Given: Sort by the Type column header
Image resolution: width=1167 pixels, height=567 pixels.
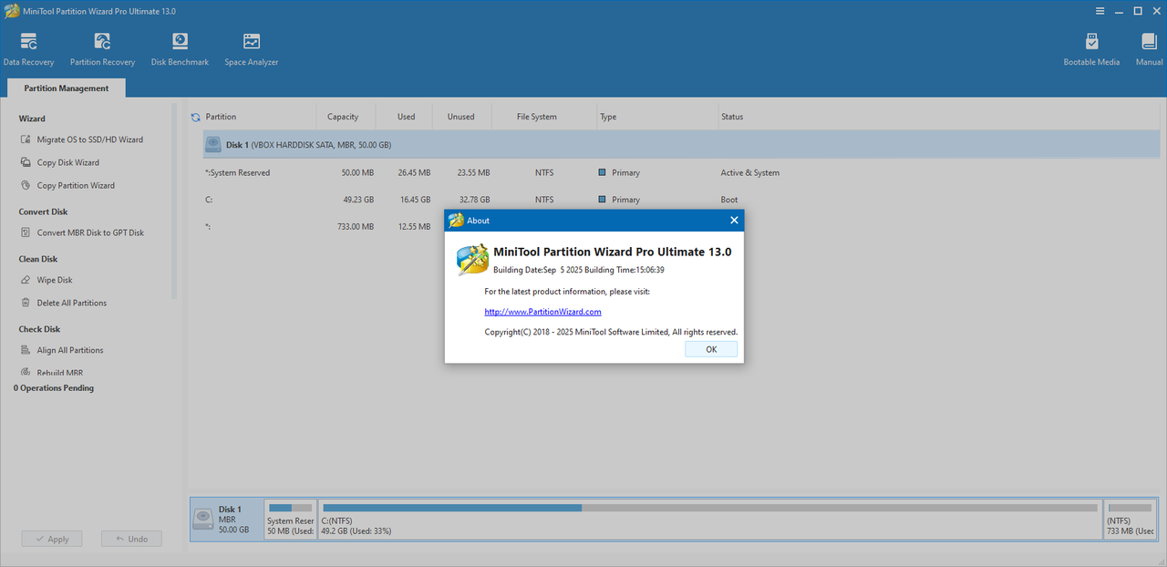Looking at the screenshot, I should click(x=608, y=117).
